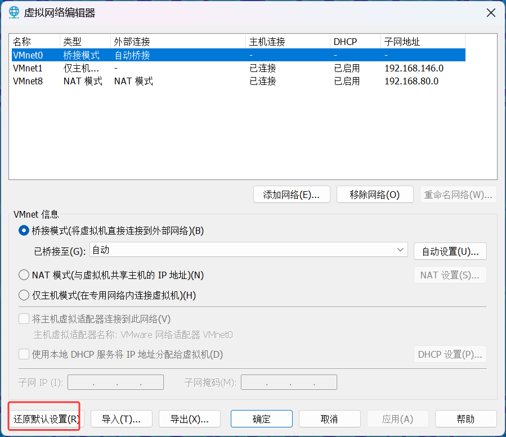
Task: Click the 取消 button
Action: tap(329, 419)
